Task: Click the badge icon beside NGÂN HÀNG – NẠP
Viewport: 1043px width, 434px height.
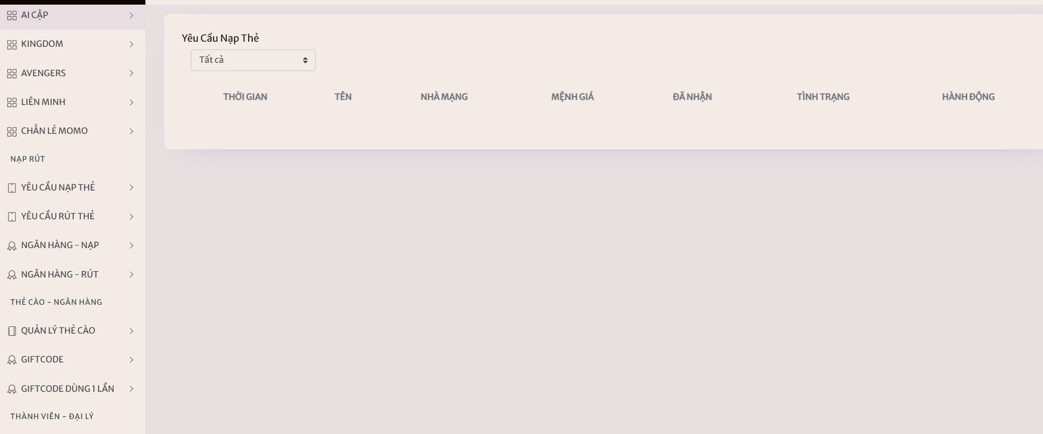Action: [x=12, y=246]
